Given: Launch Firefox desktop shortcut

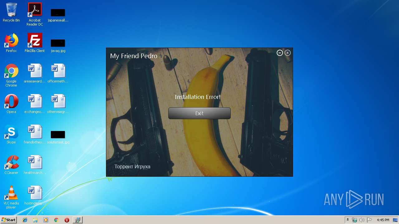Looking at the screenshot, I should (11, 43).
